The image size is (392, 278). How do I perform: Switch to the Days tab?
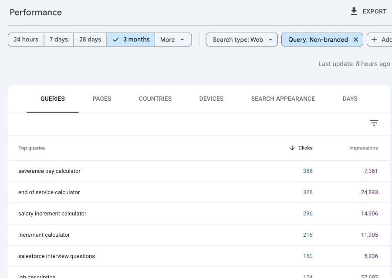350,99
